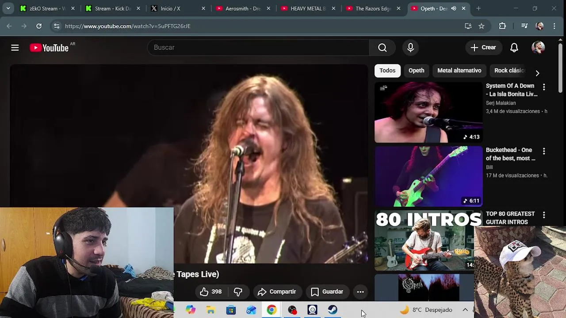The width and height of the screenshot is (566, 318).
Task: Show hidden system tray icons
Action: (x=465, y=310)
